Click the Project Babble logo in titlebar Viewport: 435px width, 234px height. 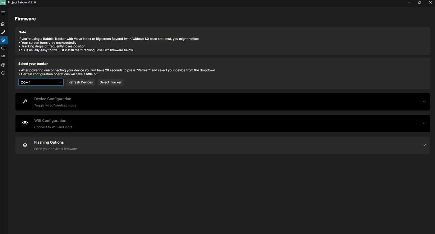(x=3, y=2)
